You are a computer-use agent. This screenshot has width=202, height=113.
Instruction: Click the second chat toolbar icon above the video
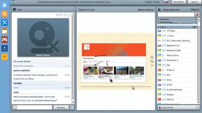click(x=61, y=15)
